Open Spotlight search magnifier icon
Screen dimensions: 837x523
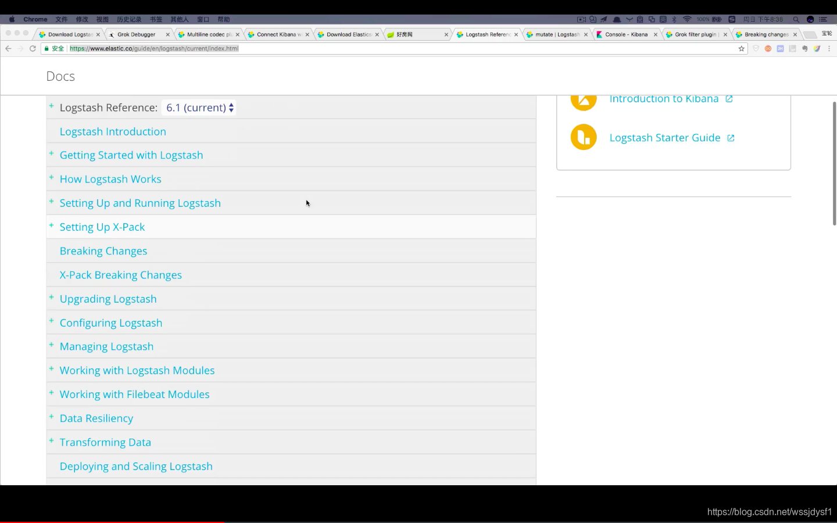click(x=796, y=19)
